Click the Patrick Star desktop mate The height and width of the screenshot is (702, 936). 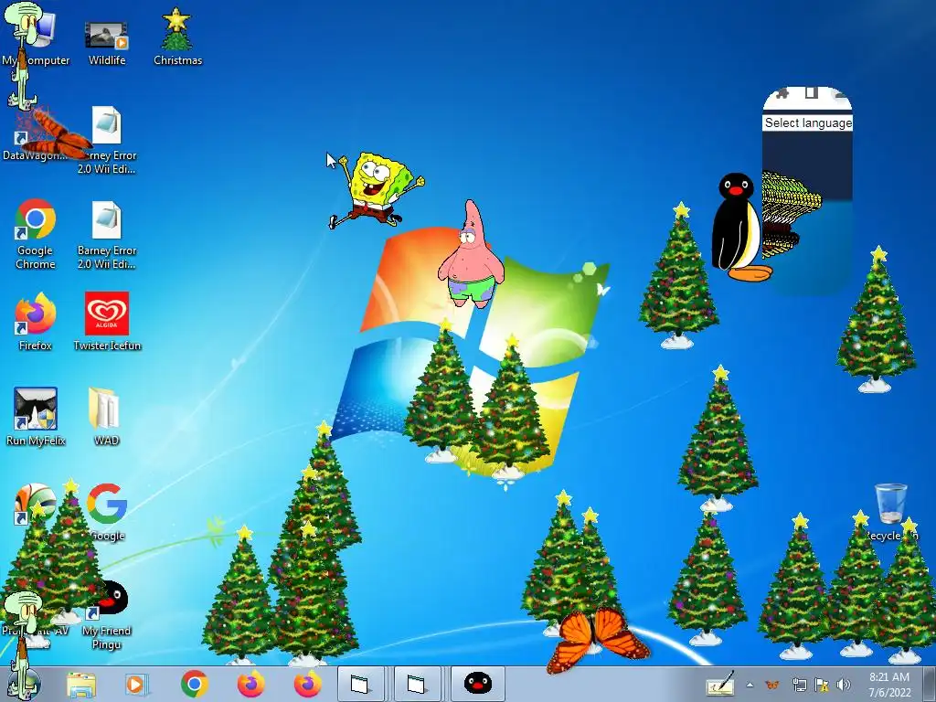(471, 254)
